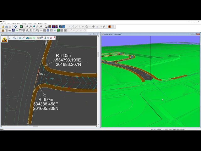The width and height of the screenshot is (201, 151).
Task: Click the red-cross delete point icon in road toolbar
Action: coord(24,38)
